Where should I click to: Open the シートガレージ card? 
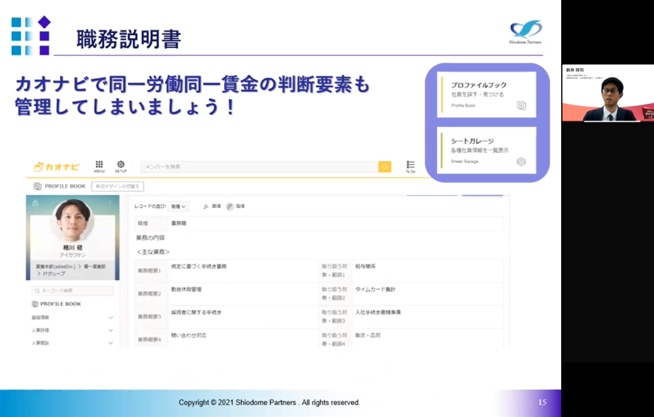pyautogui.click(x=486, y=150)
